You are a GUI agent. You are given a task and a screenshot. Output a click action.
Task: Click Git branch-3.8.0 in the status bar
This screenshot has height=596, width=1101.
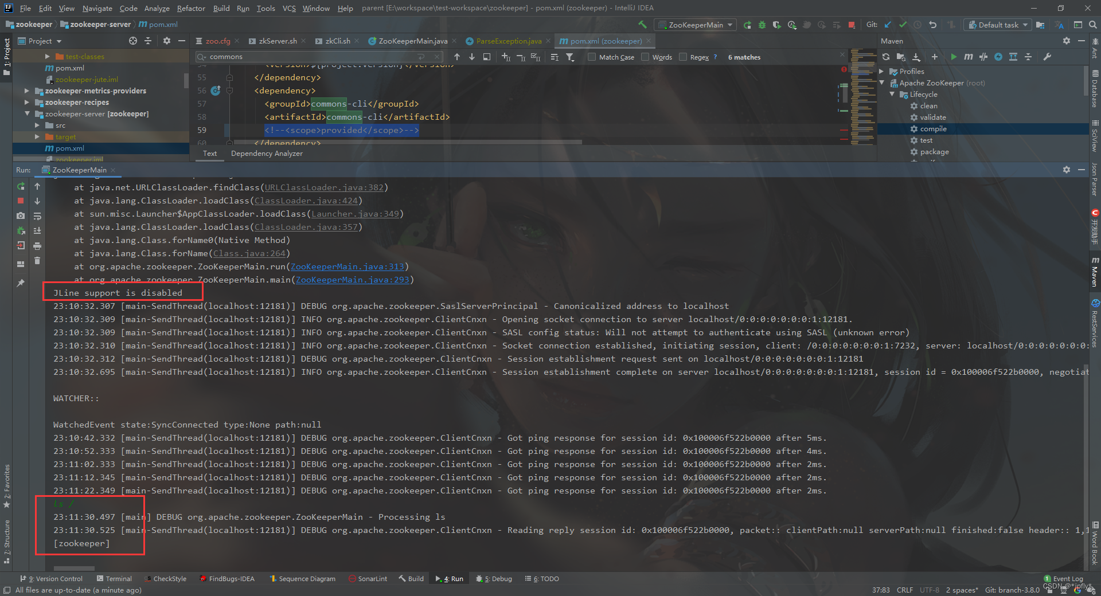coord(1012,590)
